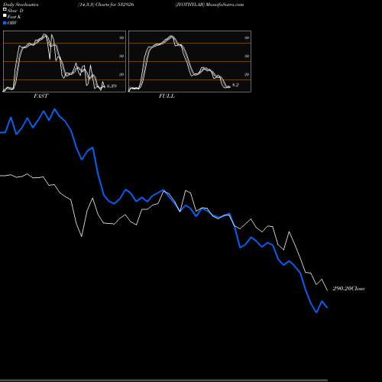Click the 6.89 value in FAST chart

[x=112, y=86]
